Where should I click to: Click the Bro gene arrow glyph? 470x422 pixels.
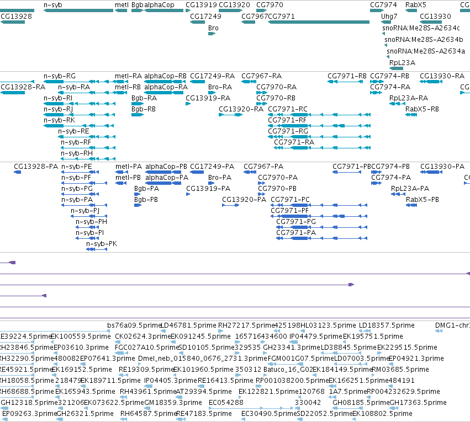[x=212, y=34]
